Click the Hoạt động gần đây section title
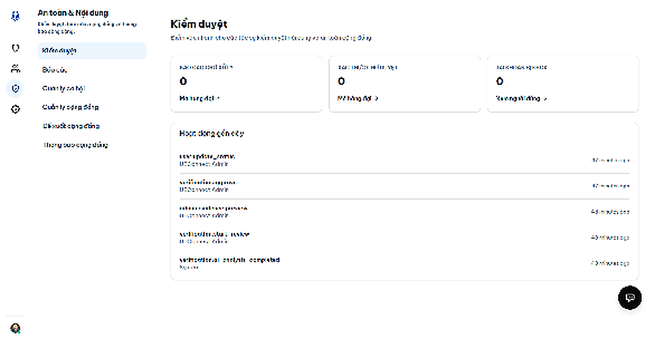 point(212,133)
